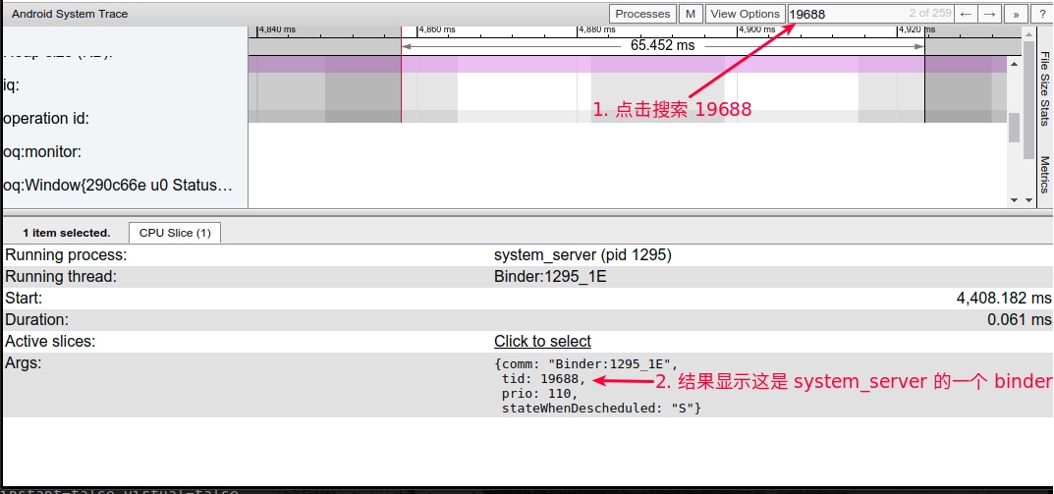Image resolution: width=1054 pixels, height=494 pixels.
Task: Go to next search result arrow
Action: 991,14
